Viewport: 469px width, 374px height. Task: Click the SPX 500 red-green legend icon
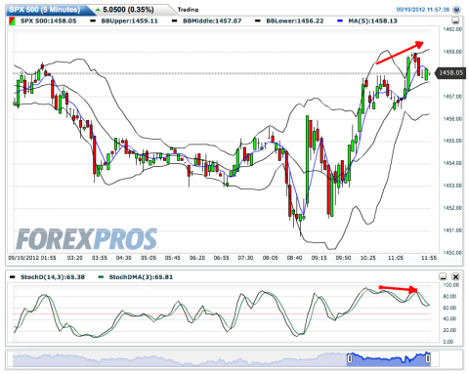point(12,21)
